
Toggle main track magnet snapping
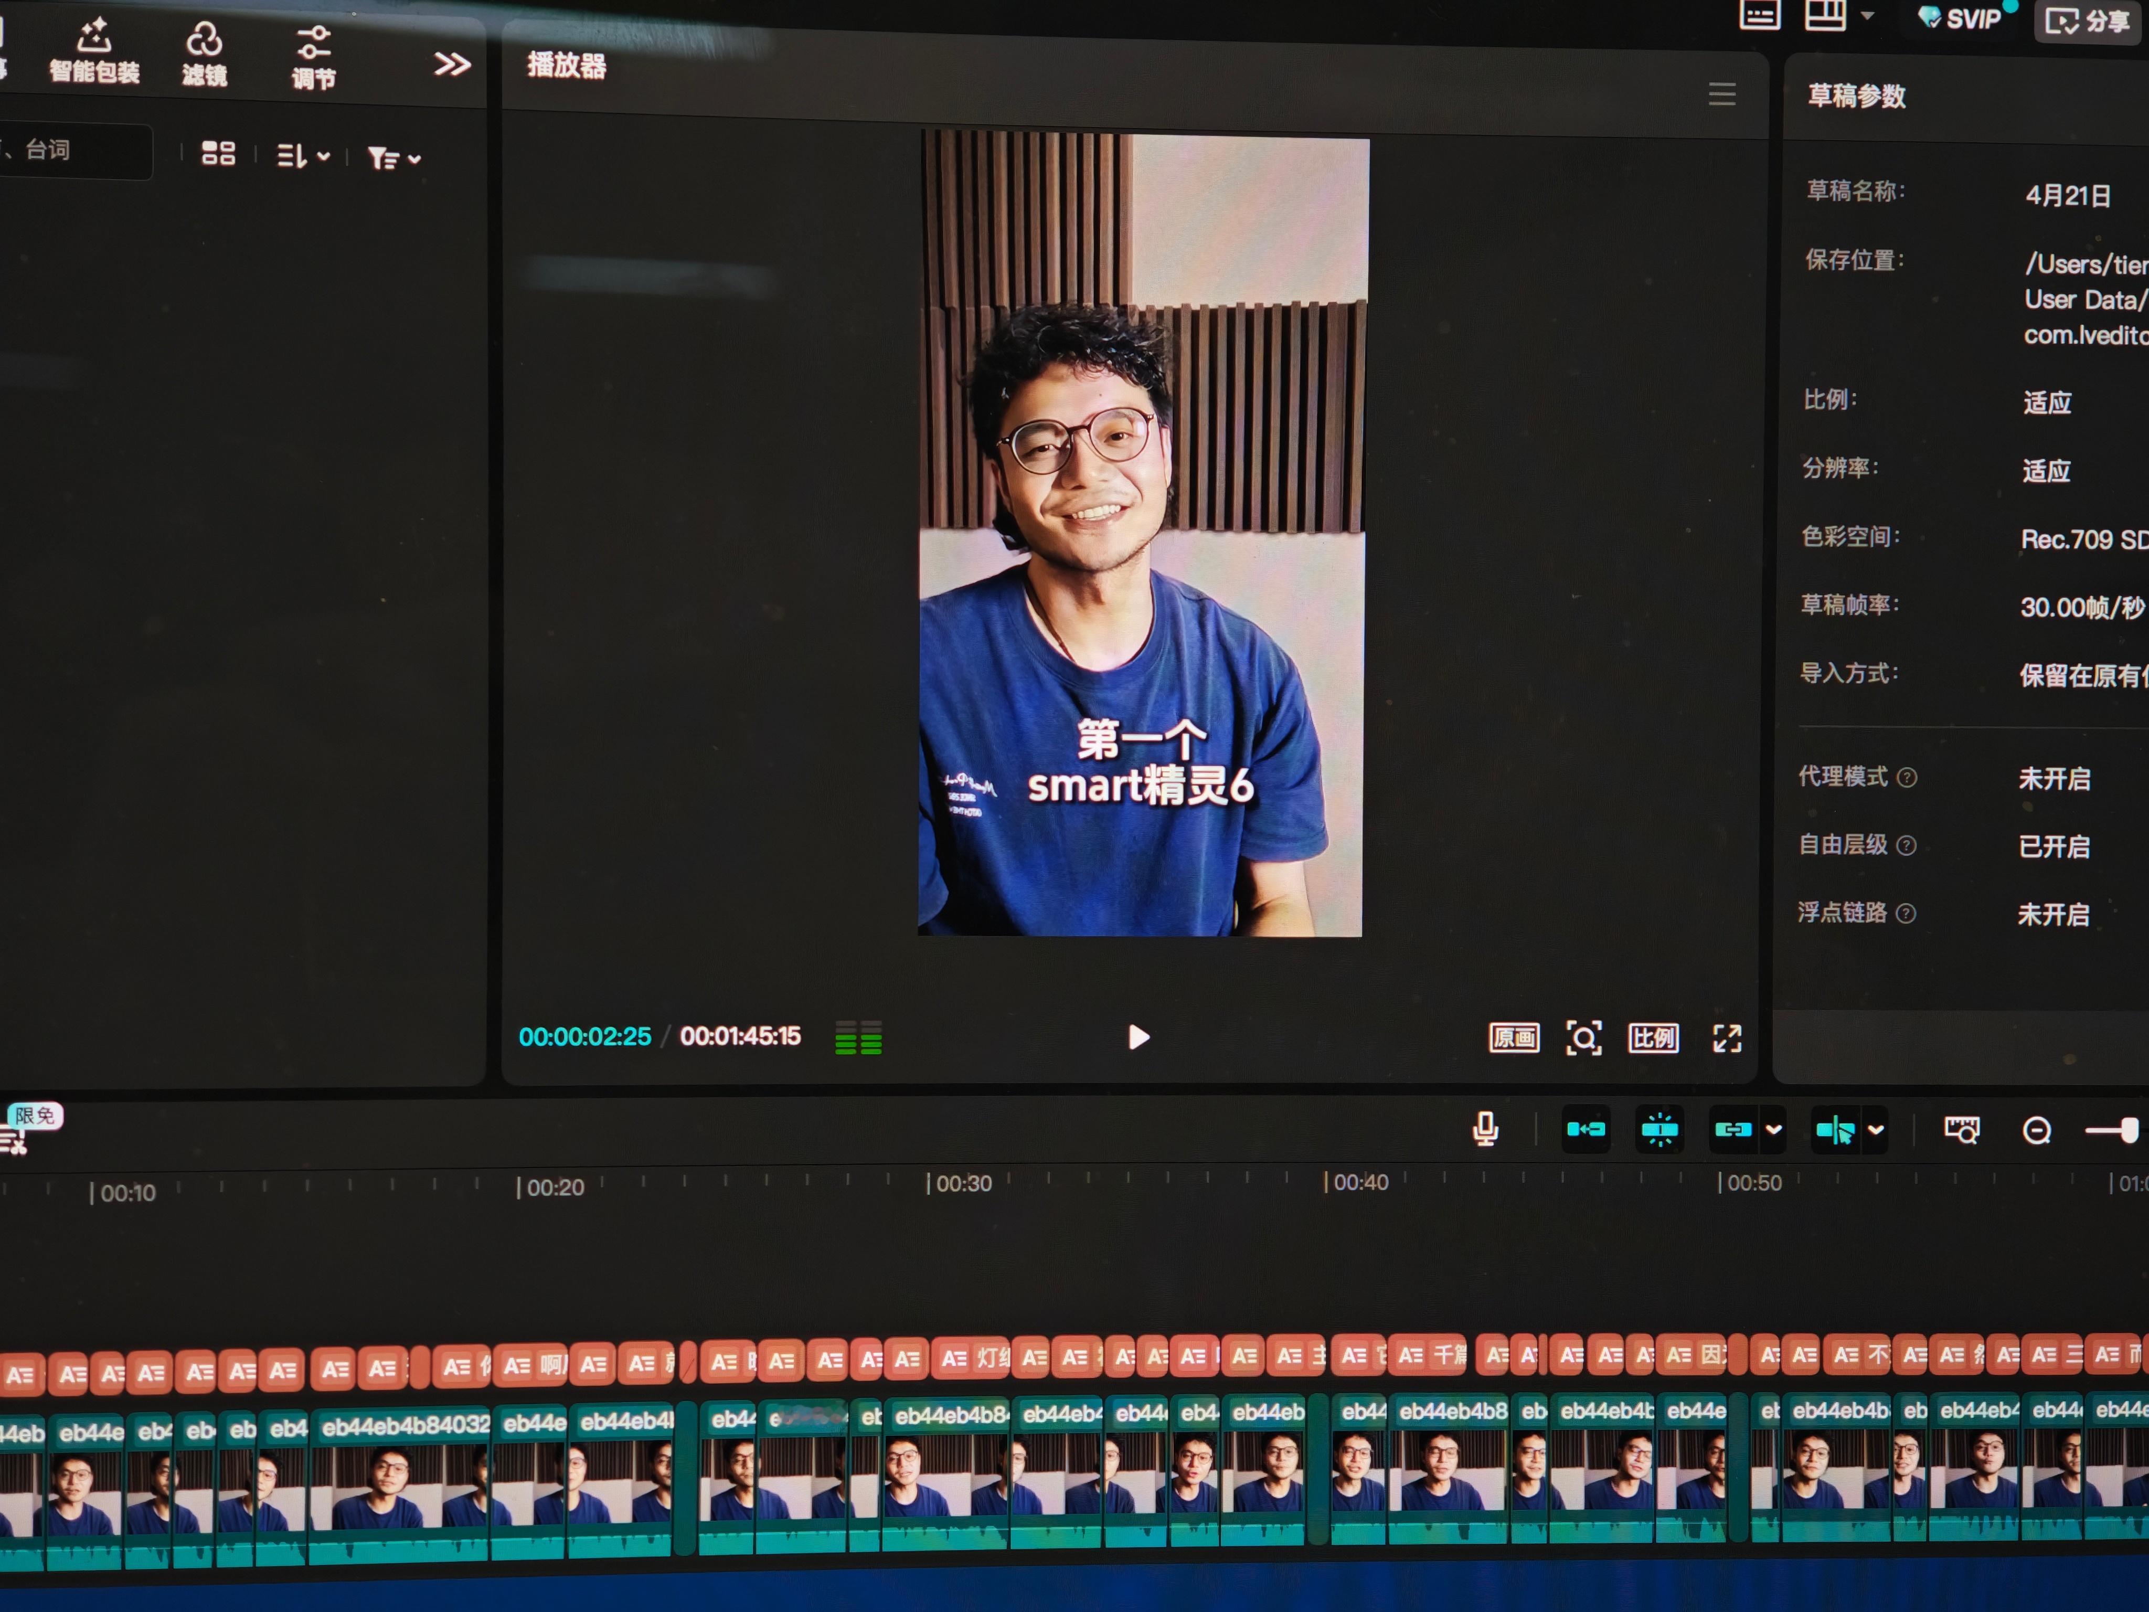tap(1586, 1129)
